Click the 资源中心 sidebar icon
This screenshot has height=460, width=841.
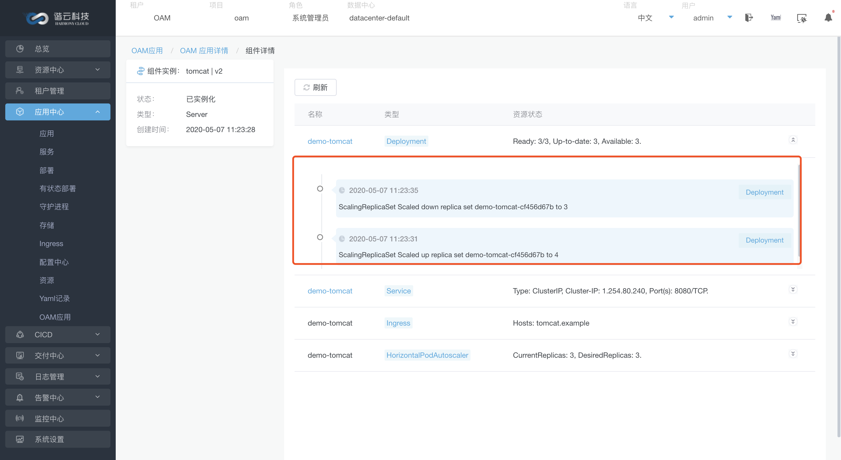(x=20, y=69)
